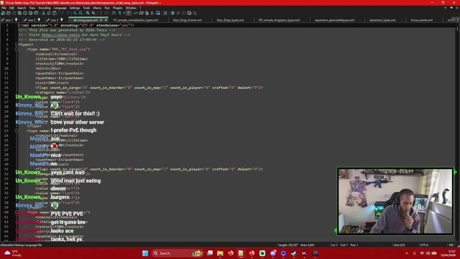The height and width of the screenshot is (259, 460).
Task: Collapse the <type> fold at line 23
Action: 17,131
